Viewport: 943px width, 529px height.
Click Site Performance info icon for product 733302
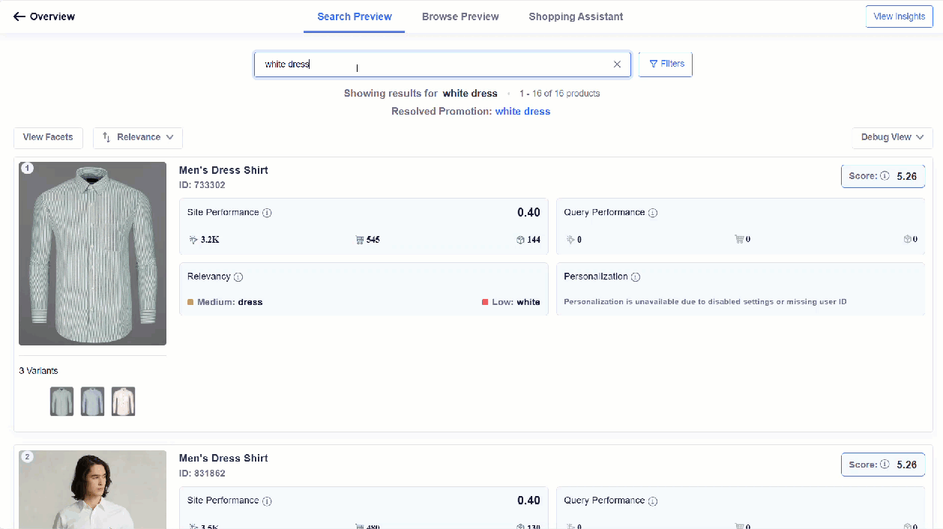tap(267, 213)
